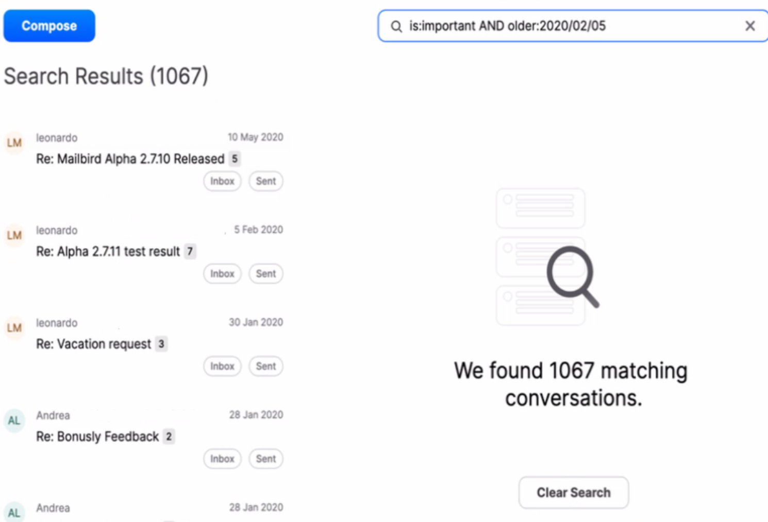Click the Clear Search button

click(573, 492)
